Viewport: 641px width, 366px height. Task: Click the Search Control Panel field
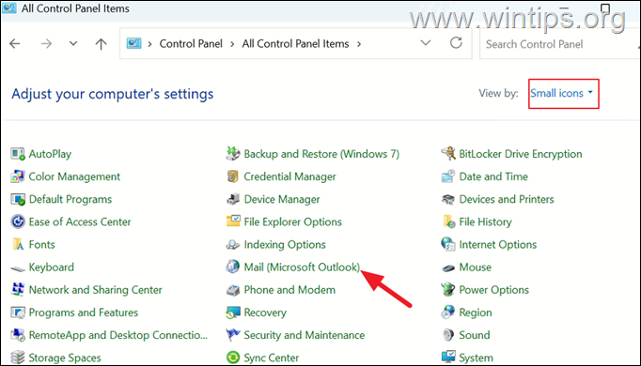pos(559,44)
